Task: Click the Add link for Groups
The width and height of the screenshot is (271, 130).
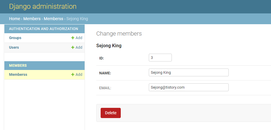Action: point(77,38)
